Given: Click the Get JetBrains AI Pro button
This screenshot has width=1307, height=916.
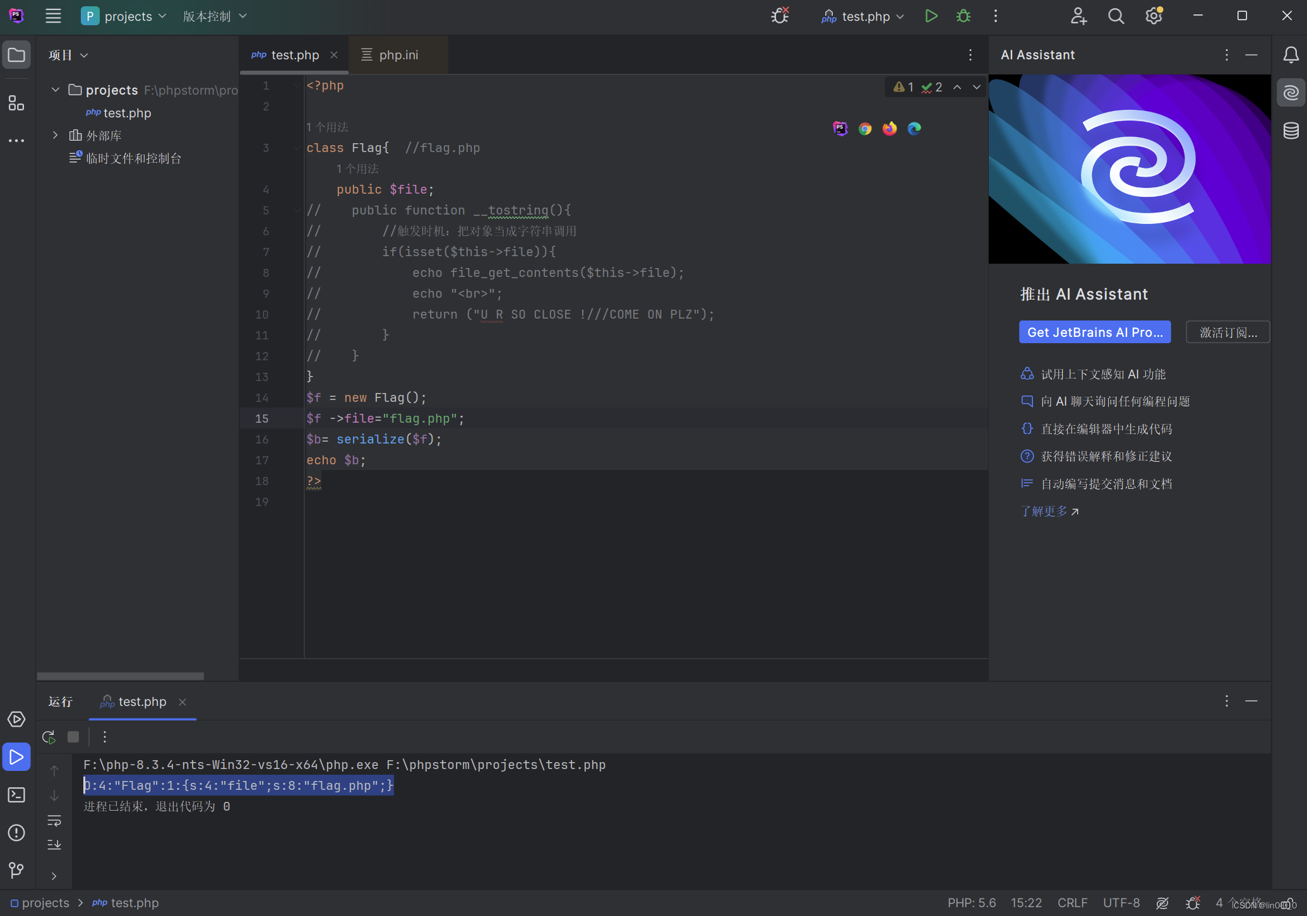Looking at the screenshot, I should tap(1094, 332).
